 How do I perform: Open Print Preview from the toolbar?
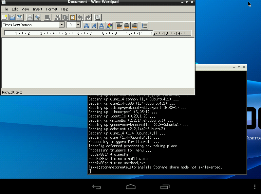(38, 17)
